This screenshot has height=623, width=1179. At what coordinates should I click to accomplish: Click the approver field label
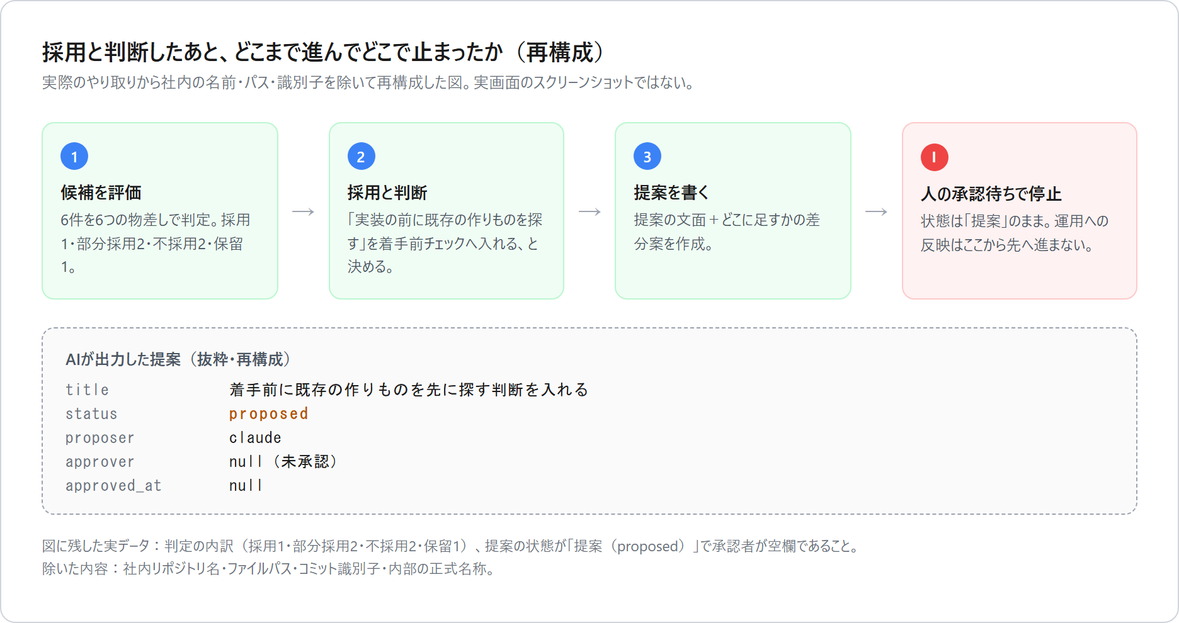(100, 462)
